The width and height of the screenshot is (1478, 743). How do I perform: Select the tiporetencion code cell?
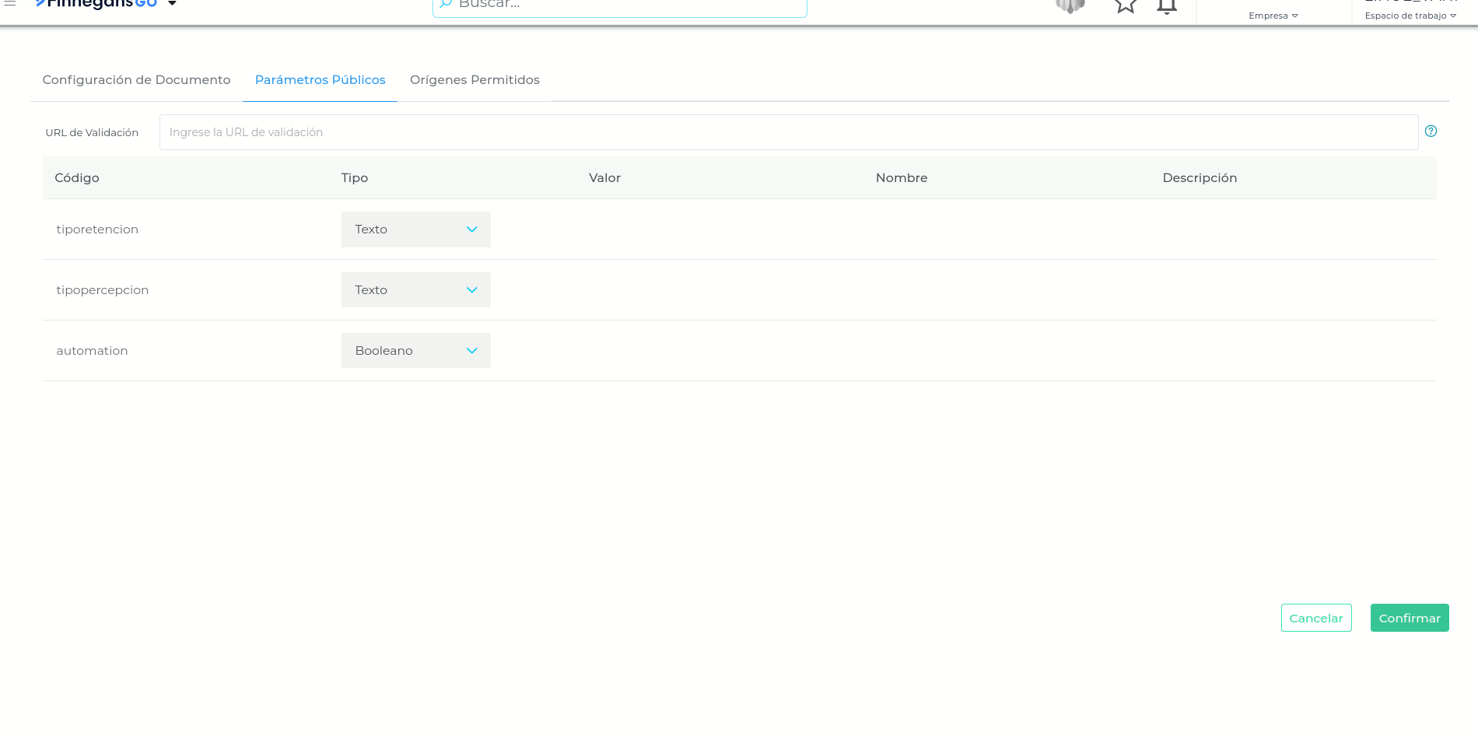97,230
